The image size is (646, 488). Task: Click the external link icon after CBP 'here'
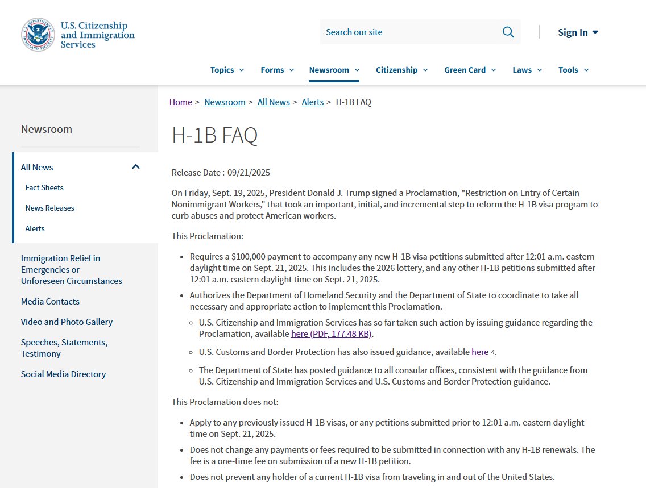[491, 352]
